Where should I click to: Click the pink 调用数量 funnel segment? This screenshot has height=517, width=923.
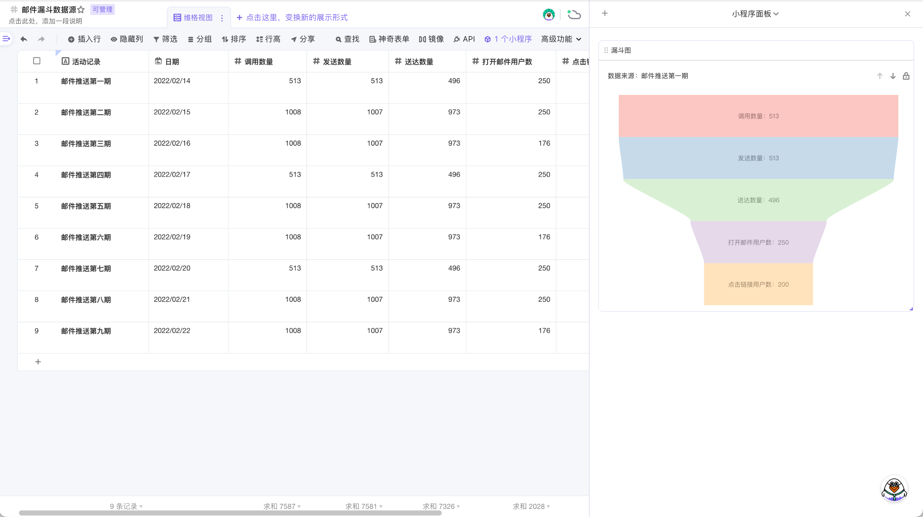click(x=758, y=116)
